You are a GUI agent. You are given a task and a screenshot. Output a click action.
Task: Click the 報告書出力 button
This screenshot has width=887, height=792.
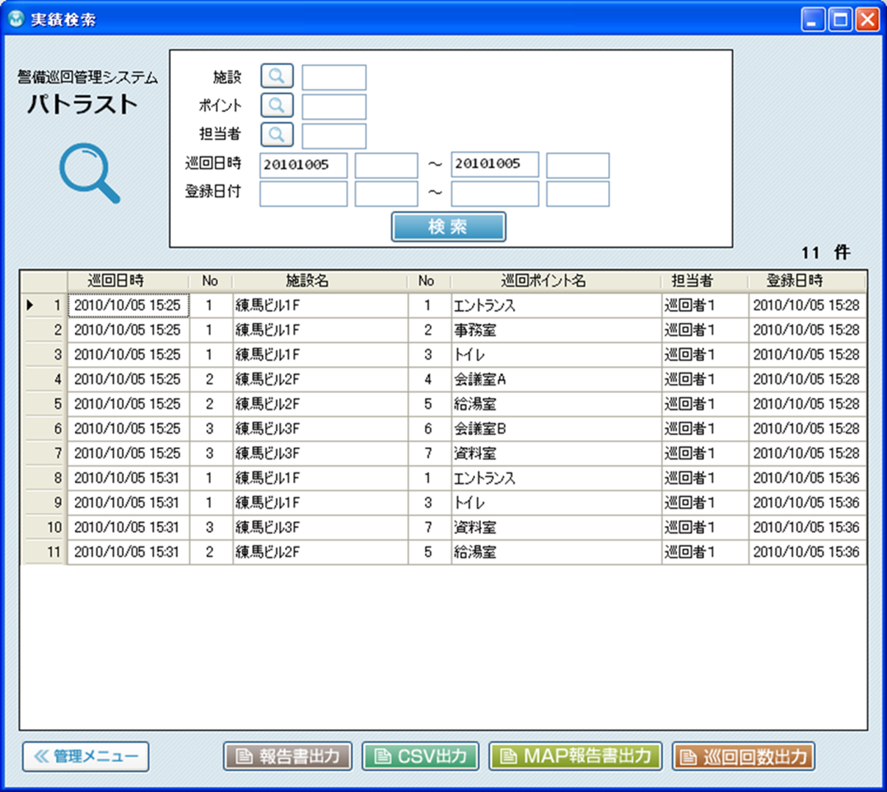pyautogui.click(x=288, y=756)
